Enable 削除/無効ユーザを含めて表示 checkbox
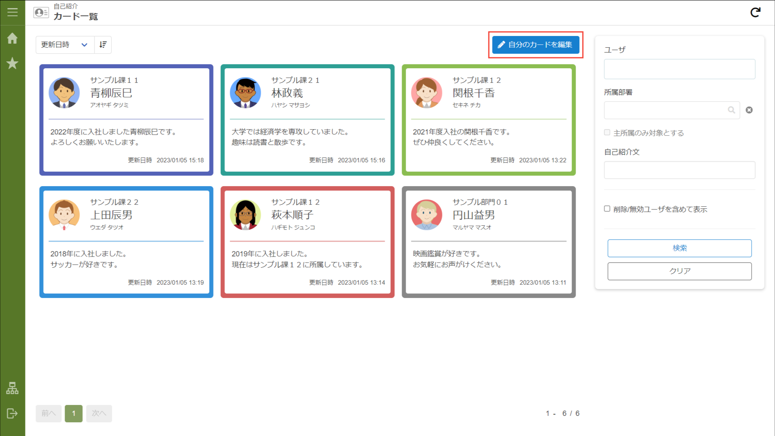Screen dimensions: 775x436 (x=607, y=209)
